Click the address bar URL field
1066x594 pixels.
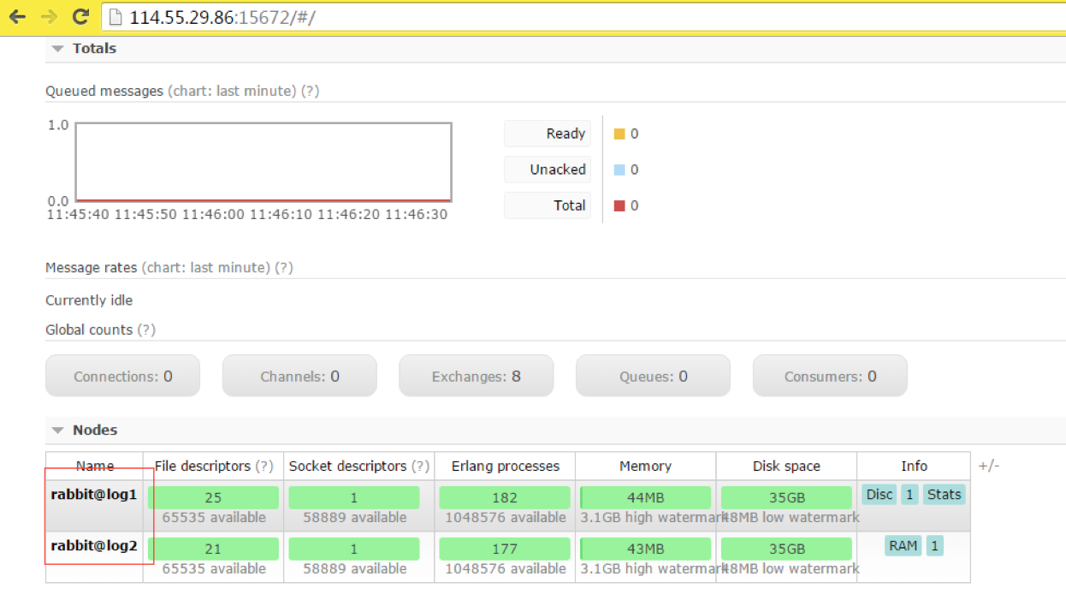[513, 17]
